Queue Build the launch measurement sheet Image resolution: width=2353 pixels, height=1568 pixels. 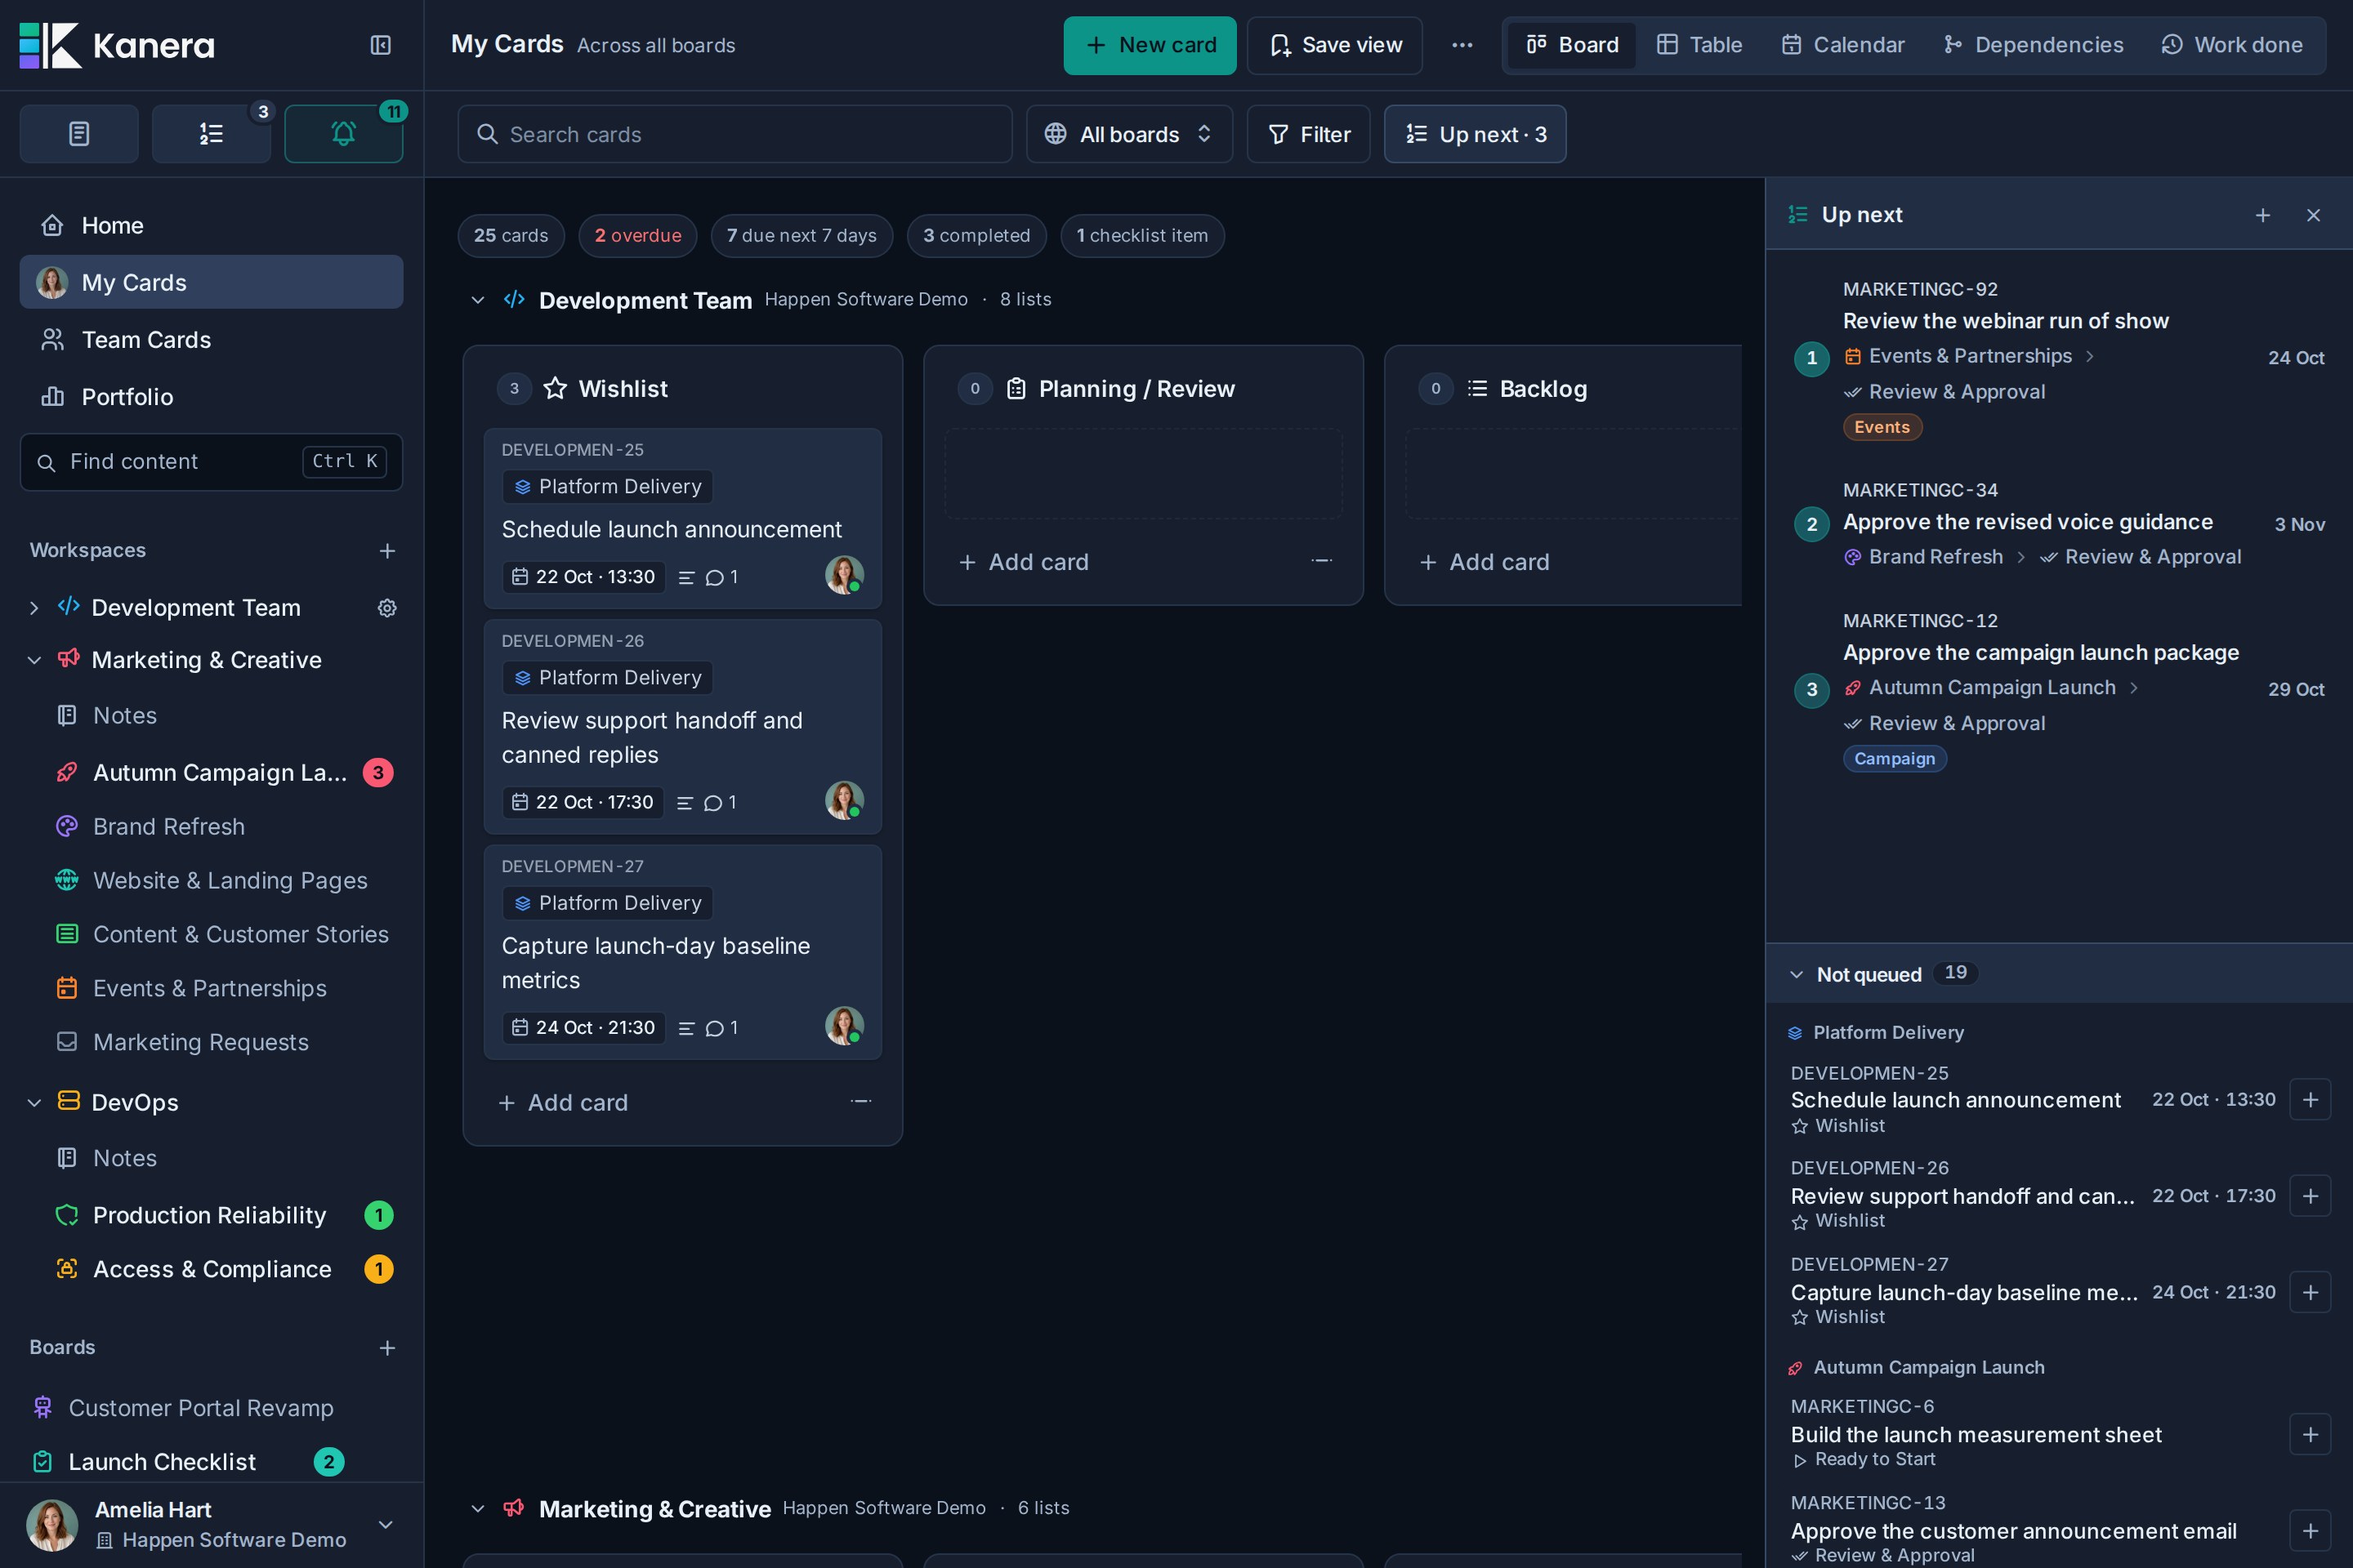(2310, 1435)
